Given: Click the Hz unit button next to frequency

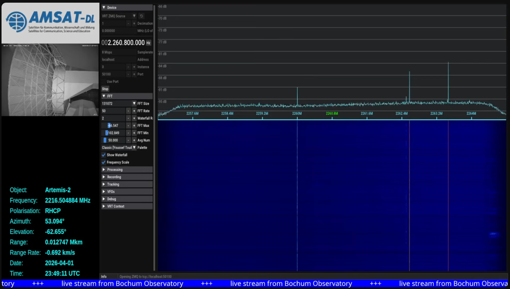Looking at the screenshot, I should pyautogui.click(x=148, y=43).
